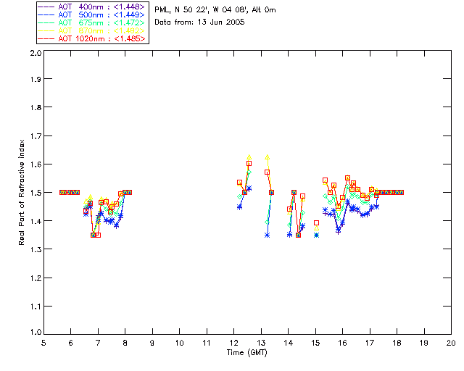Click the x-axis hour label 19

point(424,343)
